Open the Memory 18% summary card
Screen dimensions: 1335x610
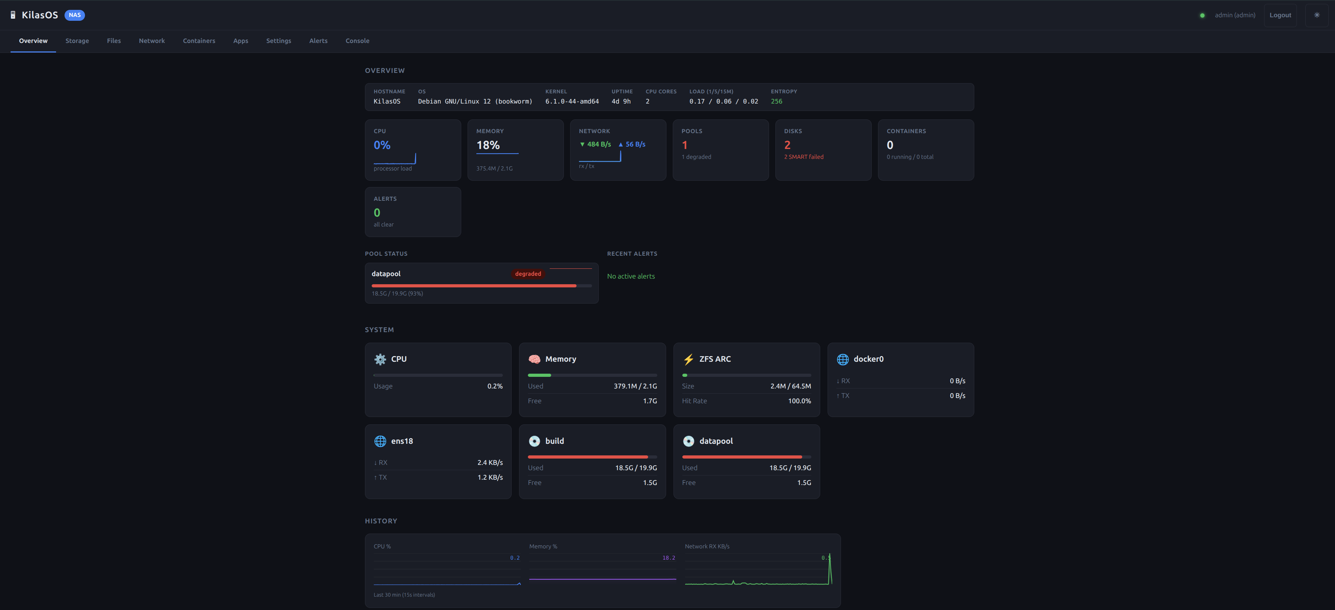(x=515, y=150)
